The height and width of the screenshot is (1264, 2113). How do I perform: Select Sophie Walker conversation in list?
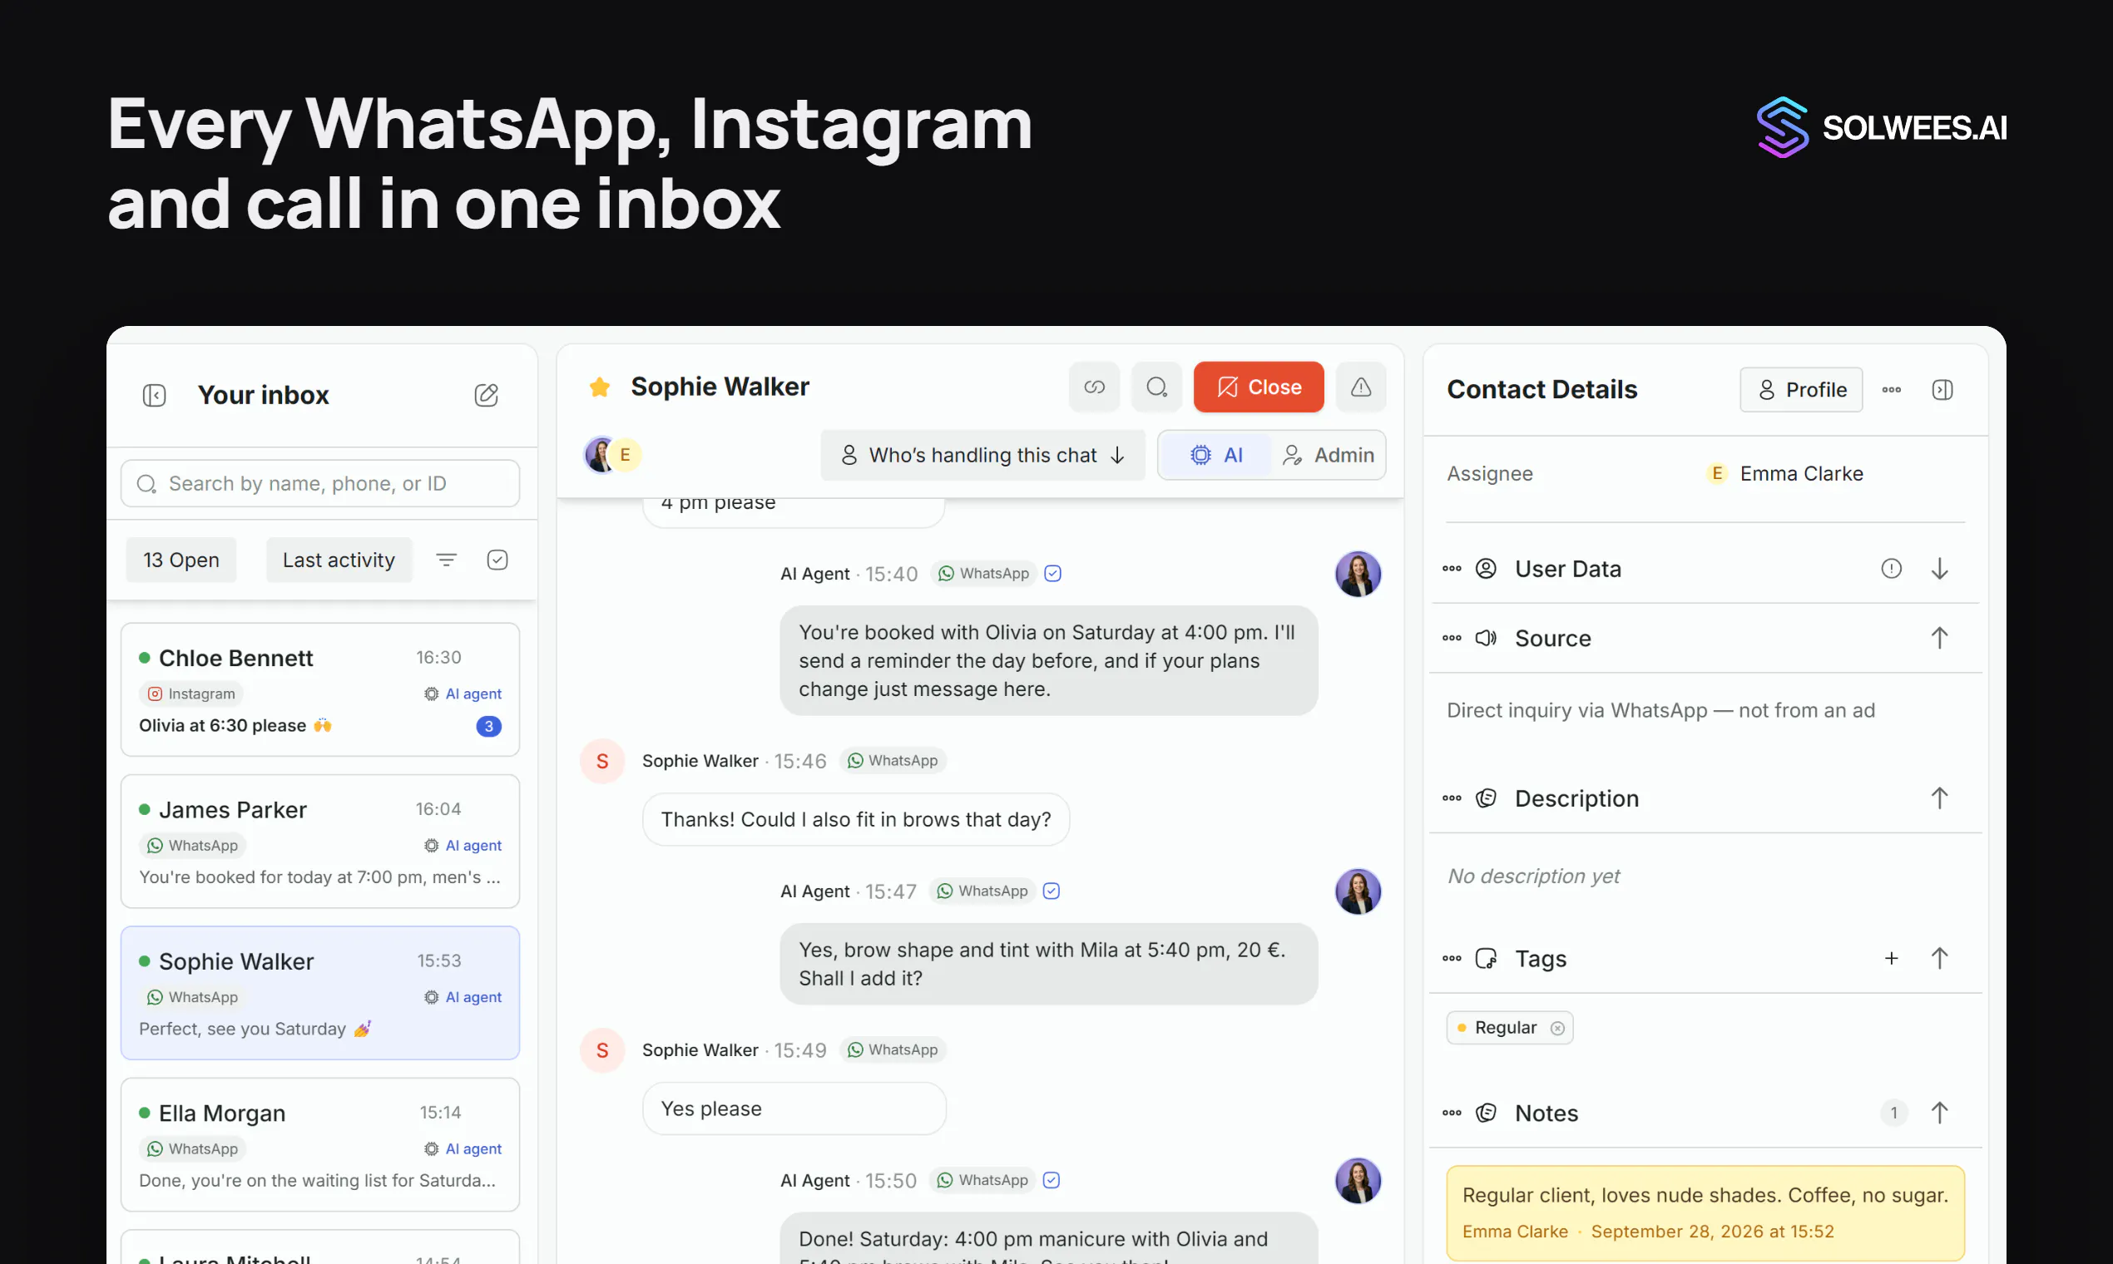(x=320, y=993)
